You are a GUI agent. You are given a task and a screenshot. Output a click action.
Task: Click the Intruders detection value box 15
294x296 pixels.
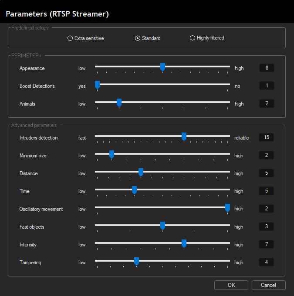click(266, 137)
